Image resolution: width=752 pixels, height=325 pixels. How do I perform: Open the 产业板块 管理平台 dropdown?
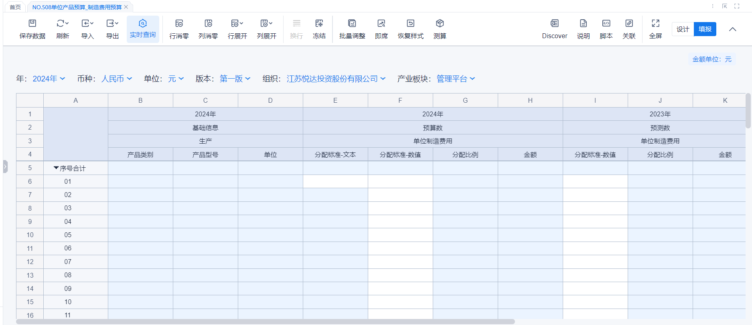(x=456, y=79)
